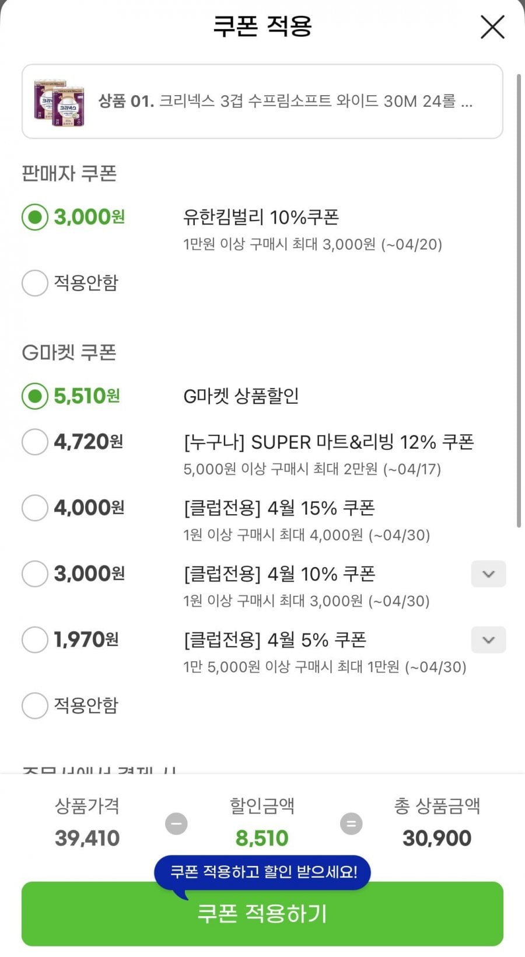Select the 4,720원 SUPER 마트&리빙 coupon

(35, 442)
